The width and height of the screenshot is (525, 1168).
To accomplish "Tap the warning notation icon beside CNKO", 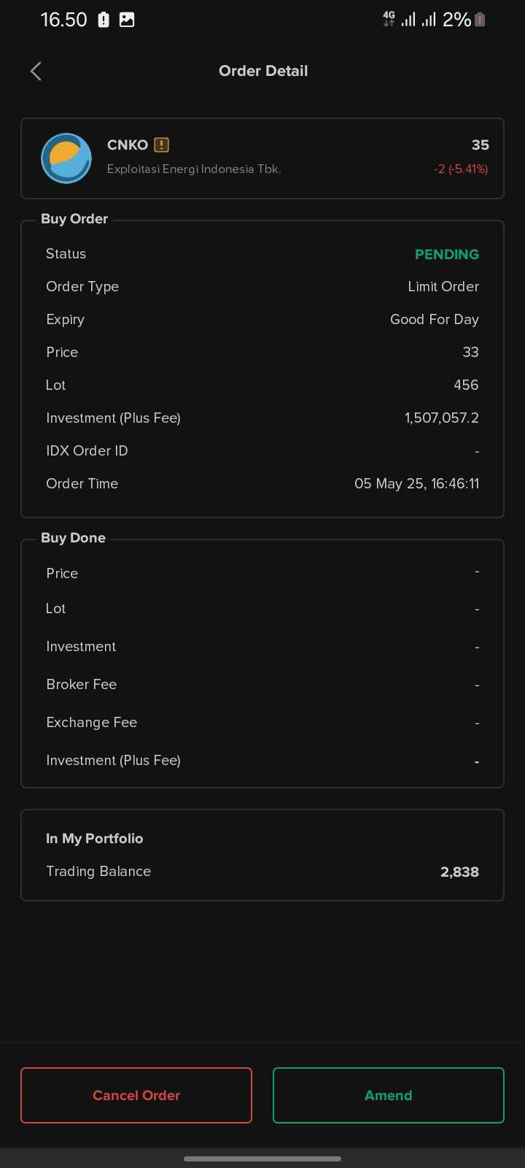I will click(162, 145).
